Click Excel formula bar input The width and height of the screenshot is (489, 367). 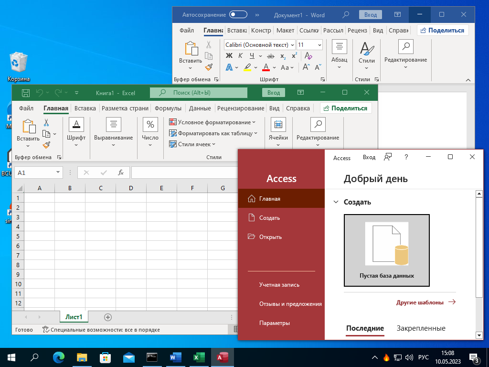pyautogui.click(x=185, y=173)
